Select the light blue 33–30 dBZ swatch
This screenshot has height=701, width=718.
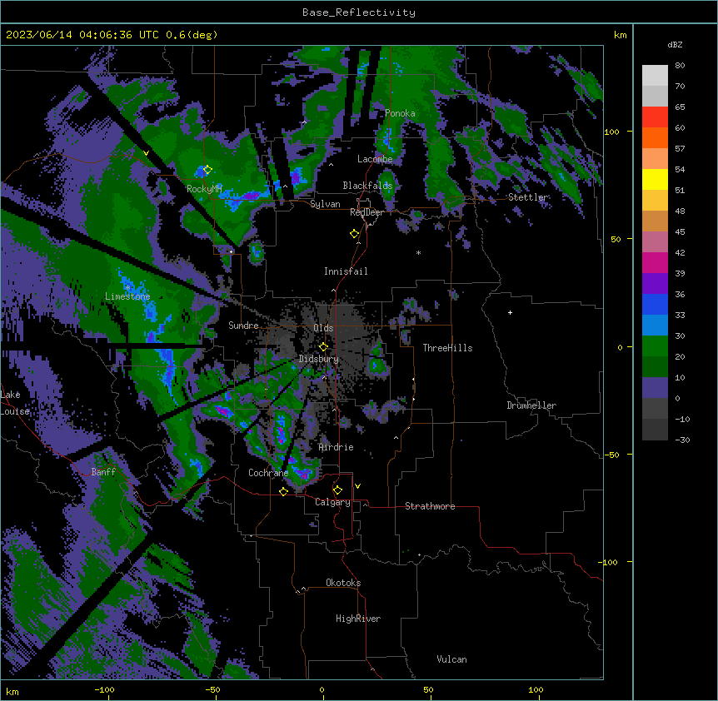655,326
